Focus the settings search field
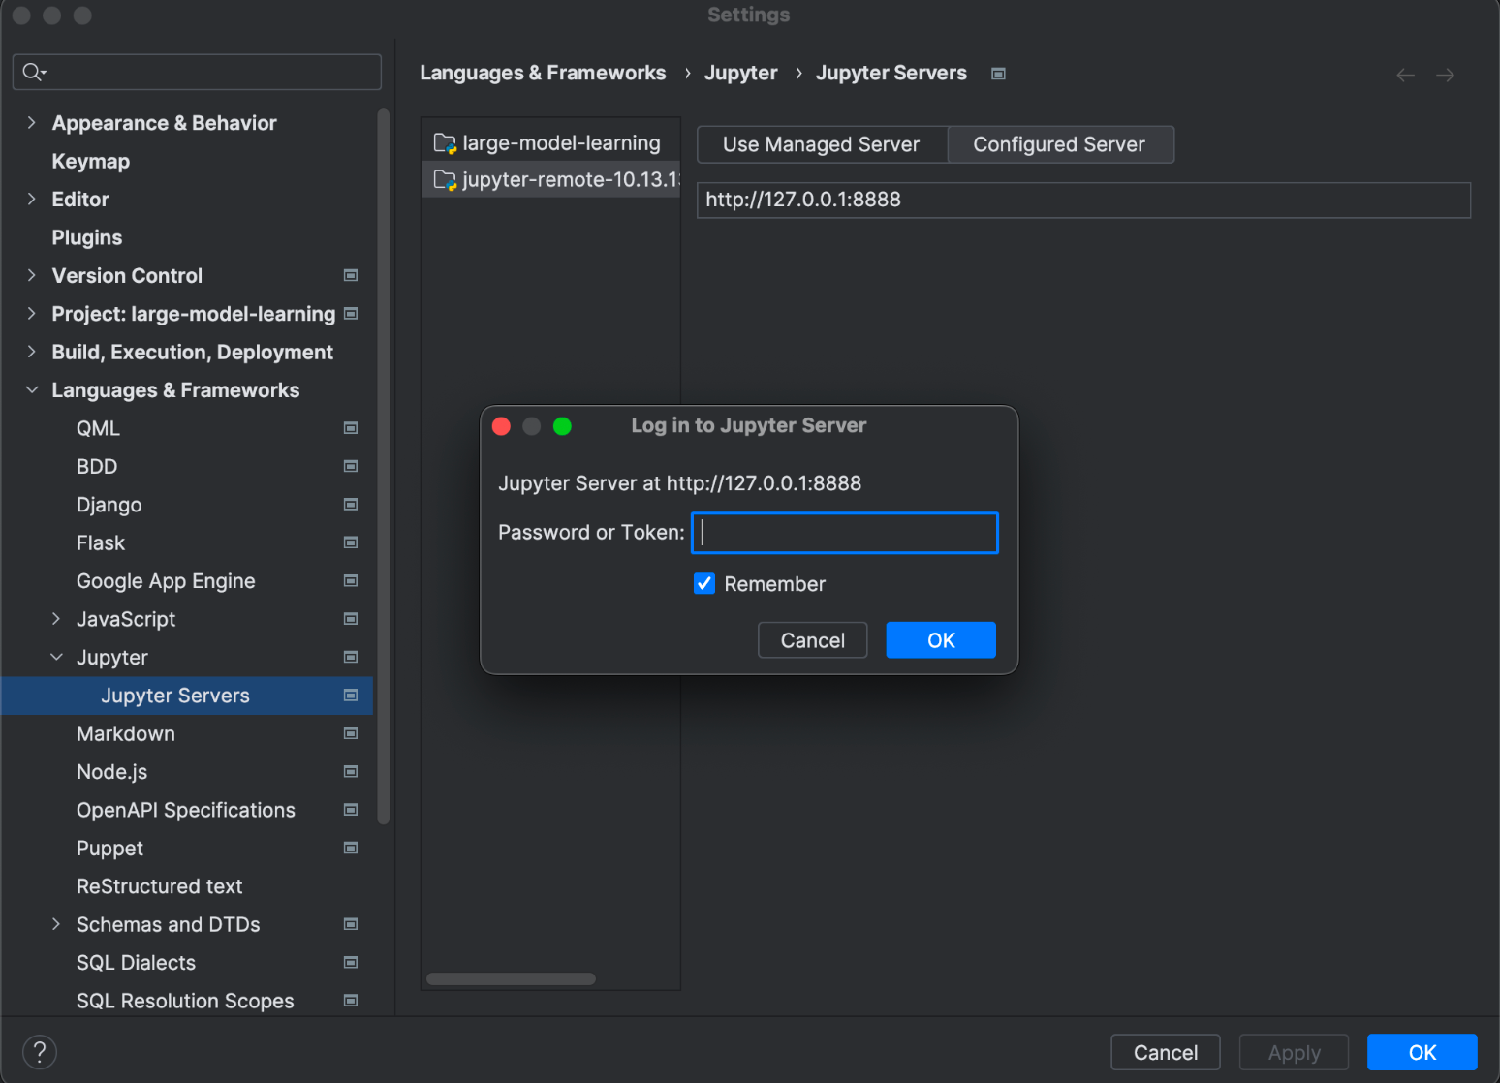 198,72
